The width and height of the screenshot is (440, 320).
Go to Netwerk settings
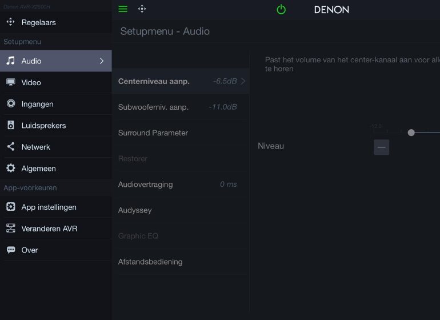tap(35, 147)
